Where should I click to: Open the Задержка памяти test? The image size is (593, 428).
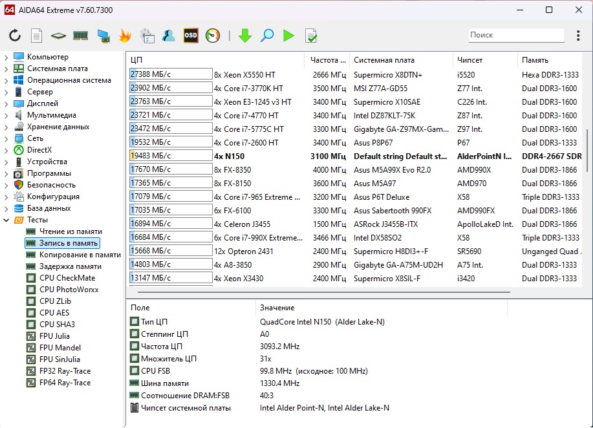point(70,266)
